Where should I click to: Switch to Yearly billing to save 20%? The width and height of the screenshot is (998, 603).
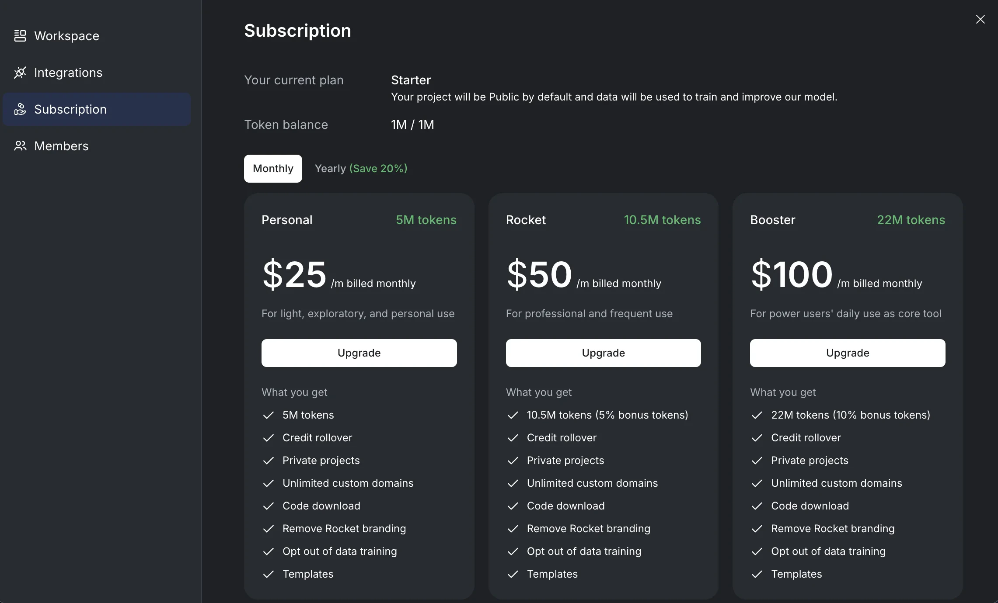coord(361,169)
